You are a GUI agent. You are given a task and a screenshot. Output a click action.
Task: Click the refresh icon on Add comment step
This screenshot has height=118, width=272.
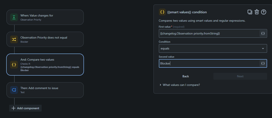[x=14, y=90]
